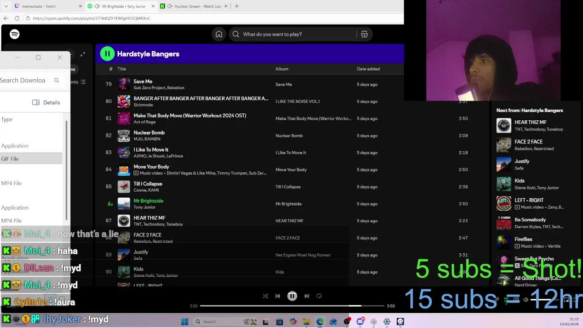This screenshot has height=328, width=583.
Task: Switch to the memestrada - Twitch tab
Action: (48, 6)
